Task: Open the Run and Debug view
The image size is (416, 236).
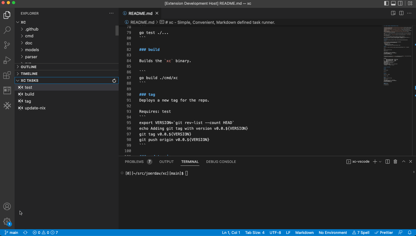Action: (x=7, y=60)
